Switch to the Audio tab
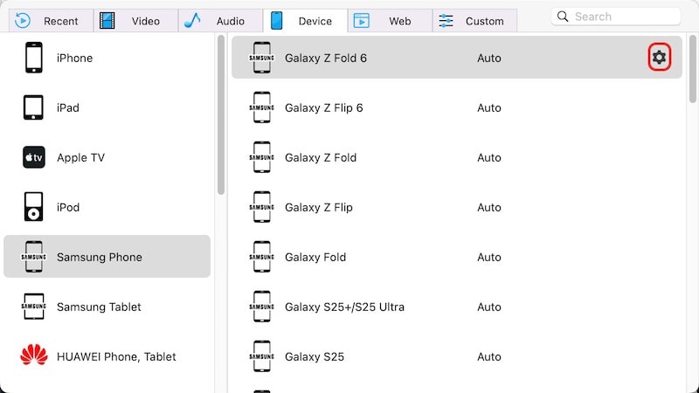Screen dimensions: 699x393 (219, 20)
